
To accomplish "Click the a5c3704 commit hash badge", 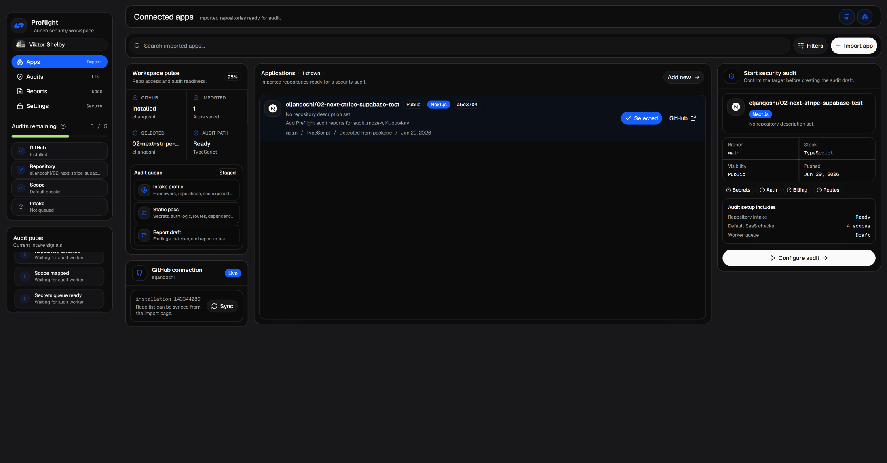I will tap(467, 105).
